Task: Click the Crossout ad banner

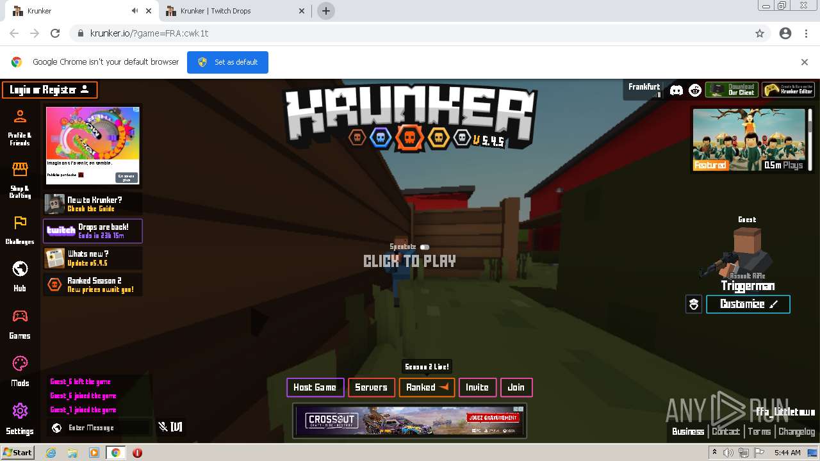Action: coord(409,421)
